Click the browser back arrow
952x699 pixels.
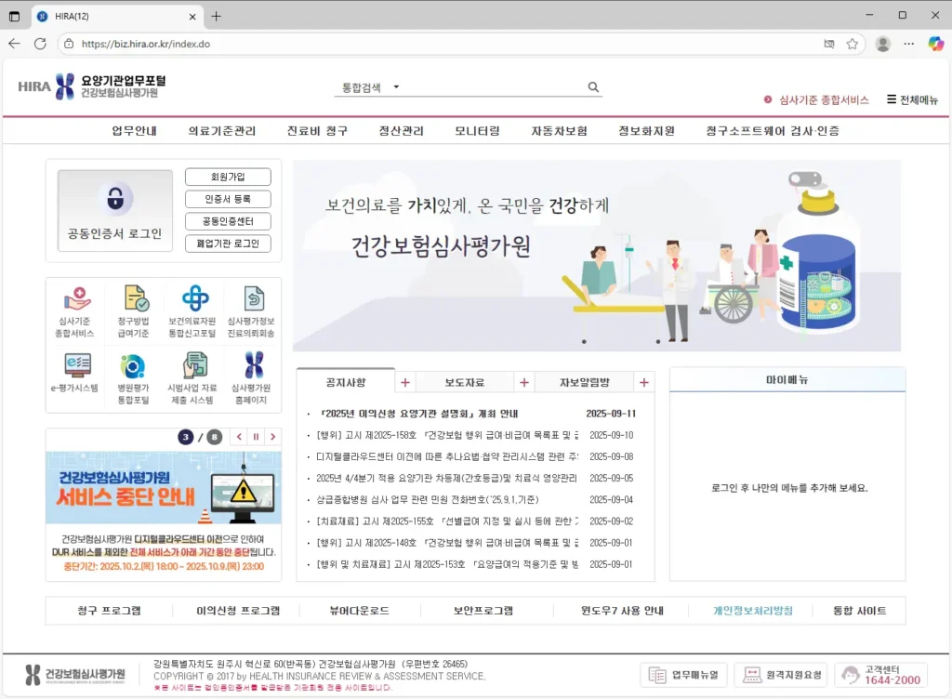[15, 44]
